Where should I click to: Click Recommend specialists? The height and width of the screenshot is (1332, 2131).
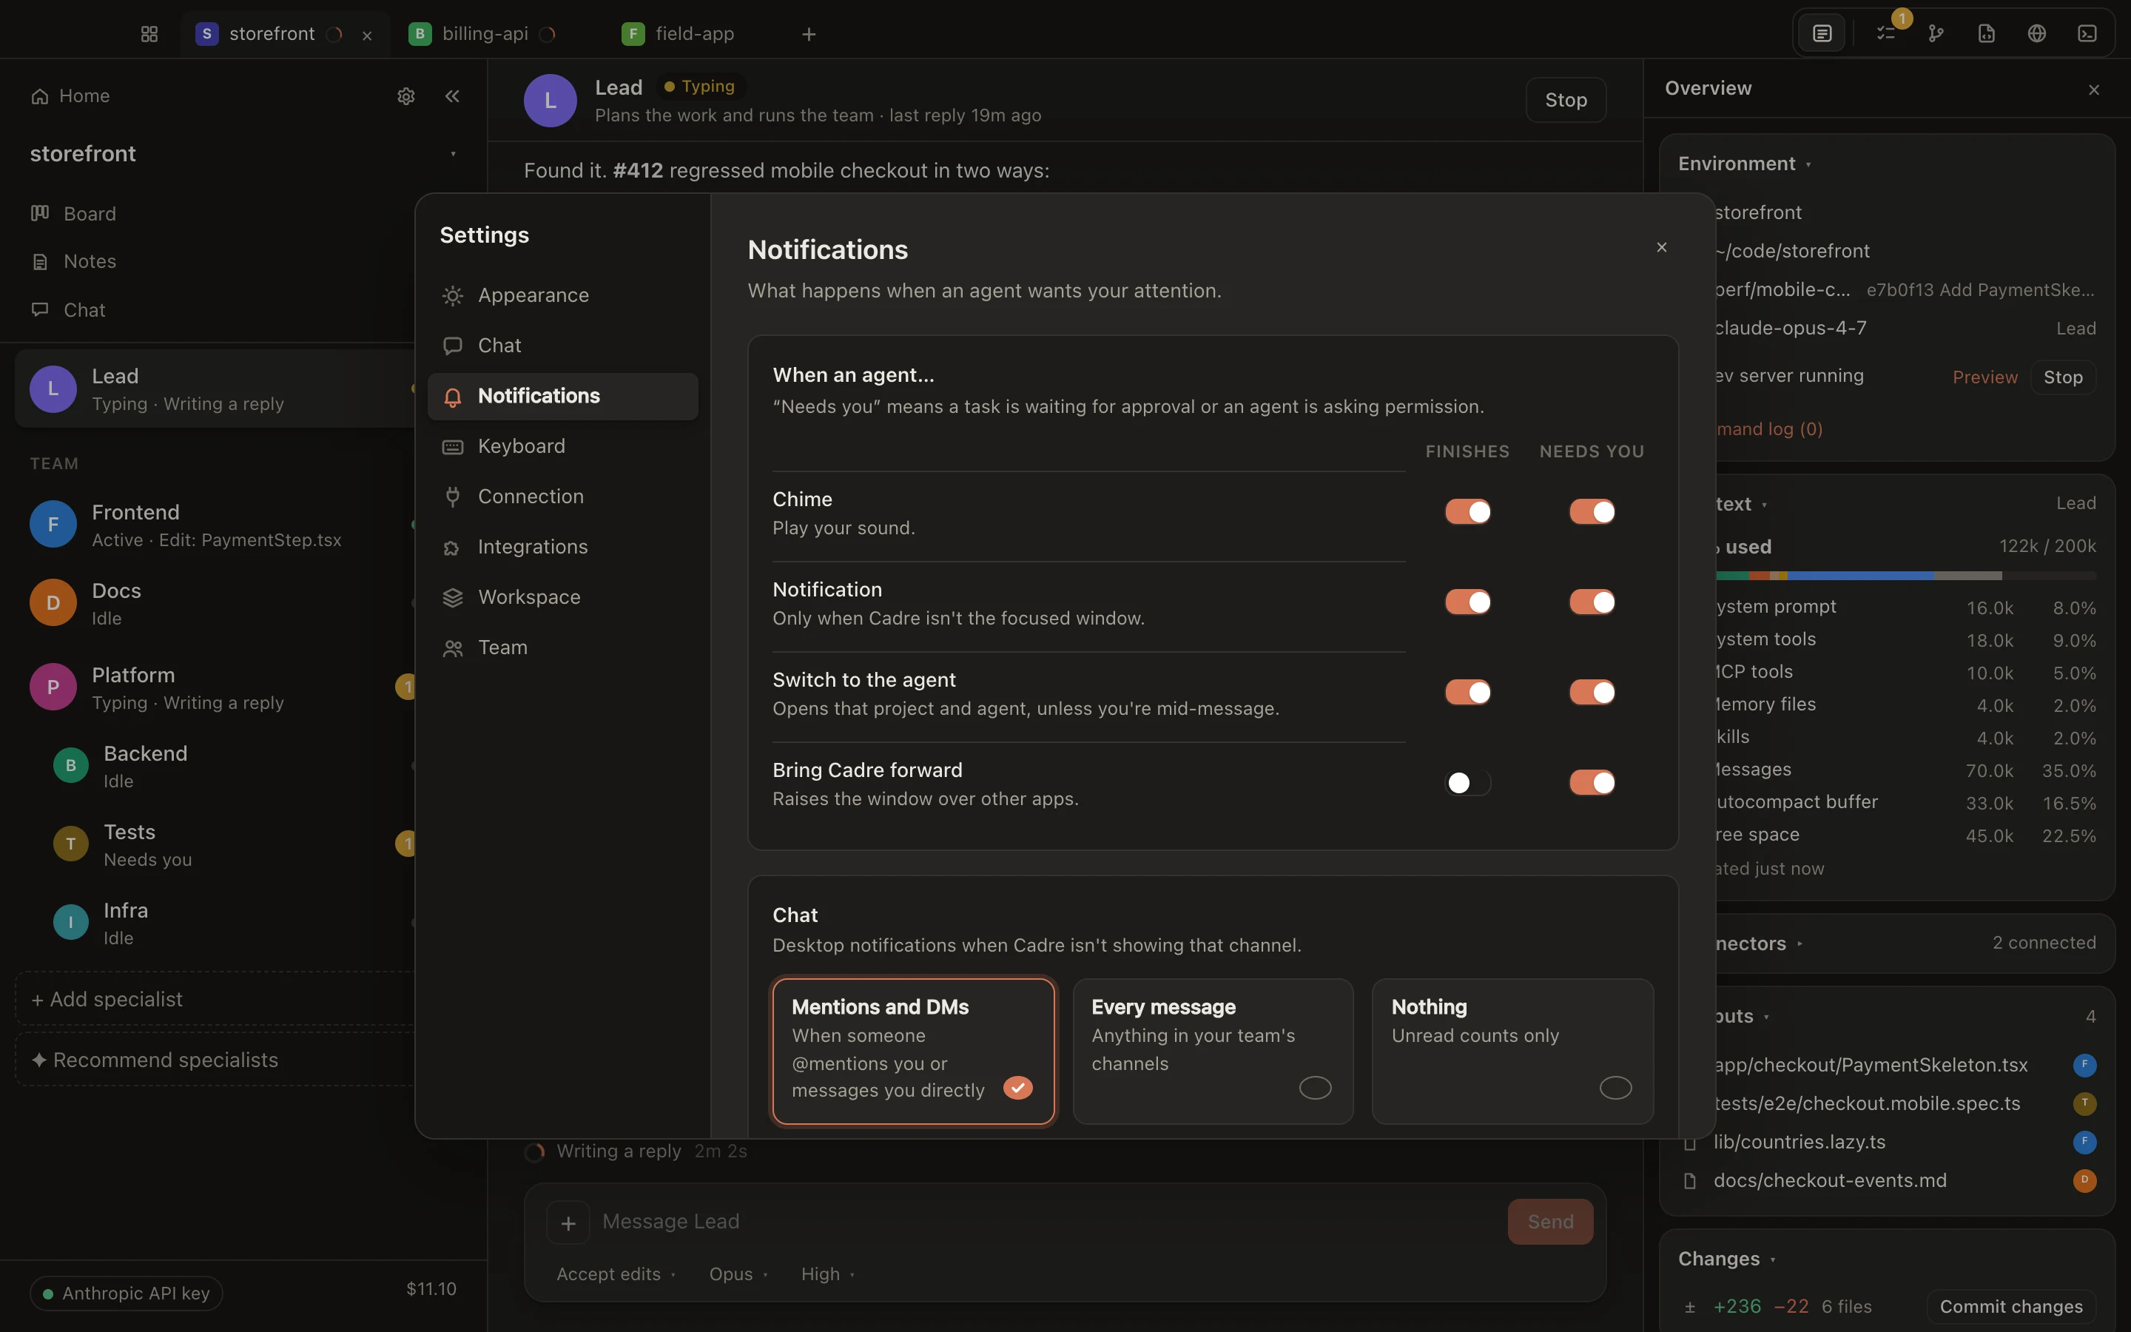pos(214,1060)
